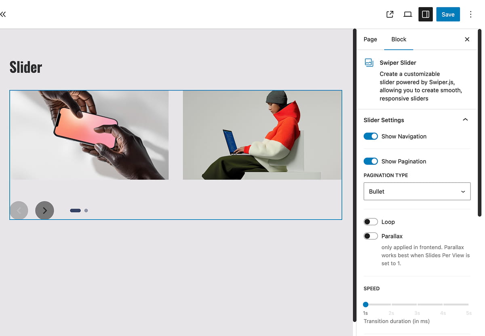
Task: Click the laptop device preview icon
Action: pyautogui.click(x=407, y=15)
